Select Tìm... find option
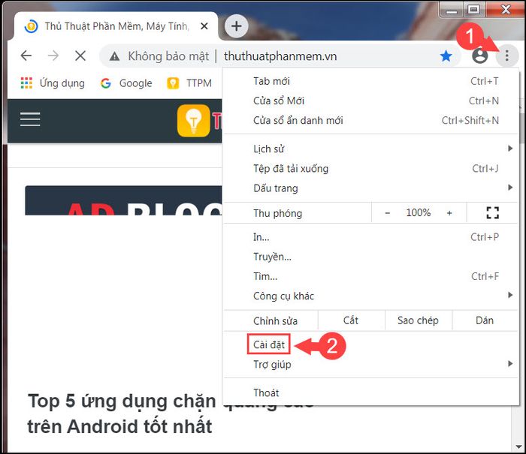 370,276
